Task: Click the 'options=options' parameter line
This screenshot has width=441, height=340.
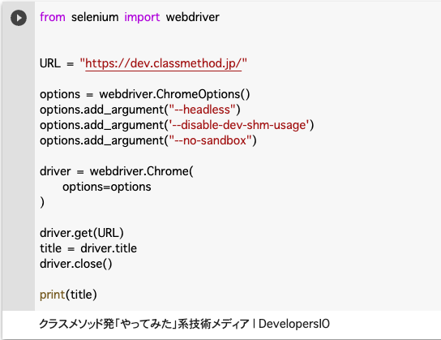Action: 106,187
